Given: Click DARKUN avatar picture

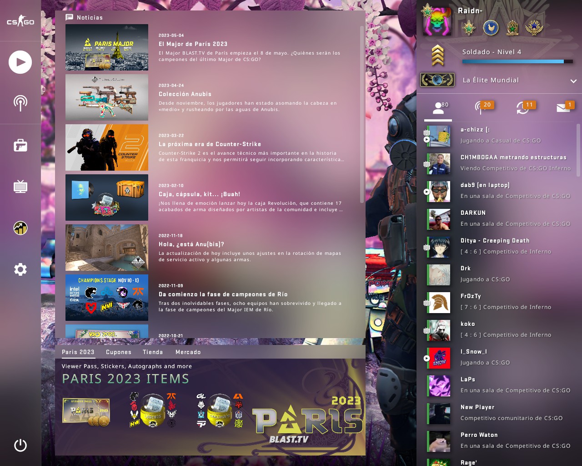Looking at the screenshot, I should pos(439,219).
